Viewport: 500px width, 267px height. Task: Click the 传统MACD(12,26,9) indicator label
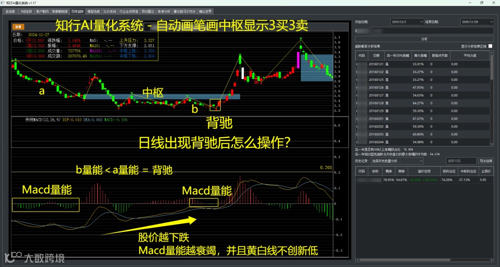[43, 120]
